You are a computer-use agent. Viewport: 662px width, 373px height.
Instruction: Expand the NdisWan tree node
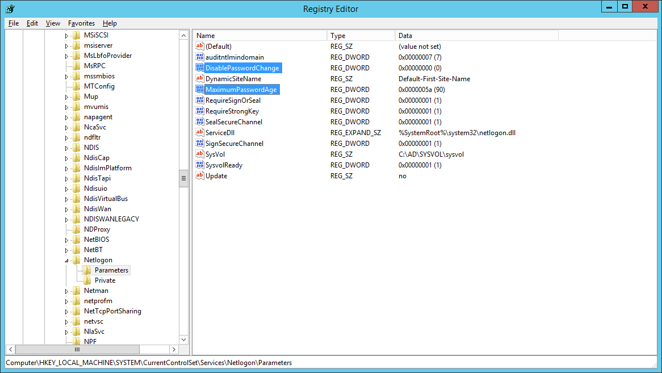coord(66,209)
